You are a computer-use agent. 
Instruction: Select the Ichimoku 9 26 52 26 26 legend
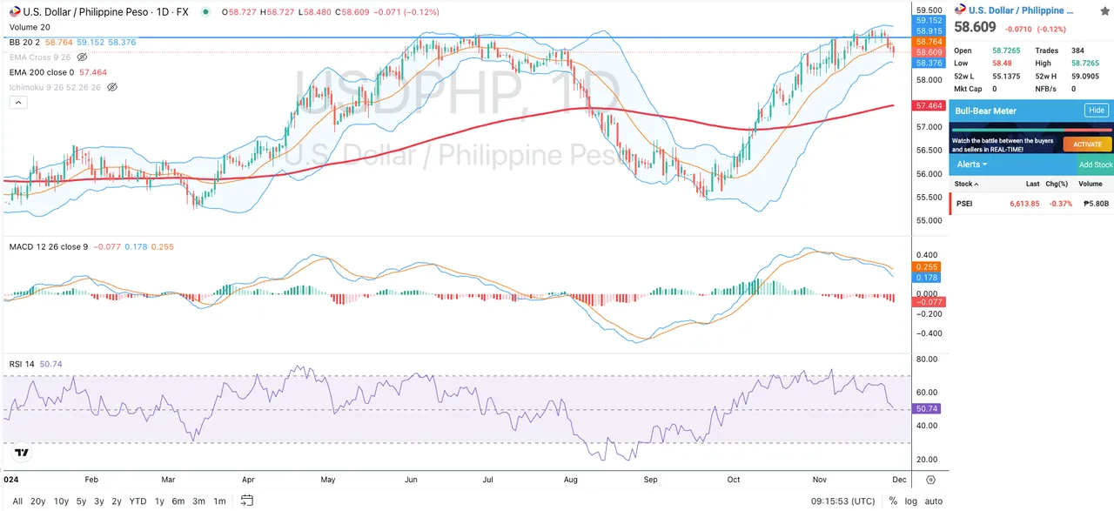(55, 87)
